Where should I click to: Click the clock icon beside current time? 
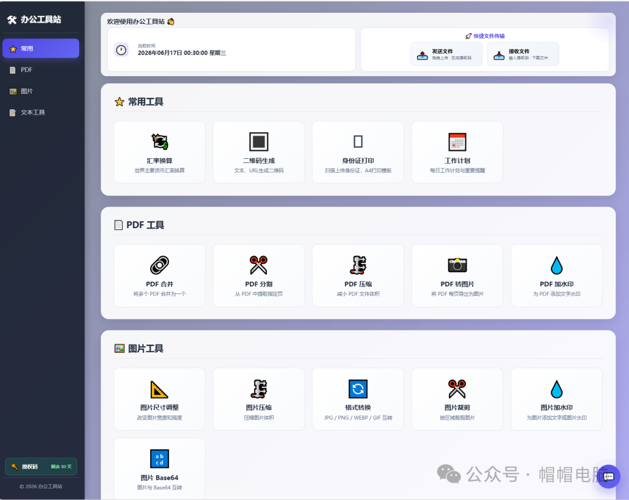(121, 50)
